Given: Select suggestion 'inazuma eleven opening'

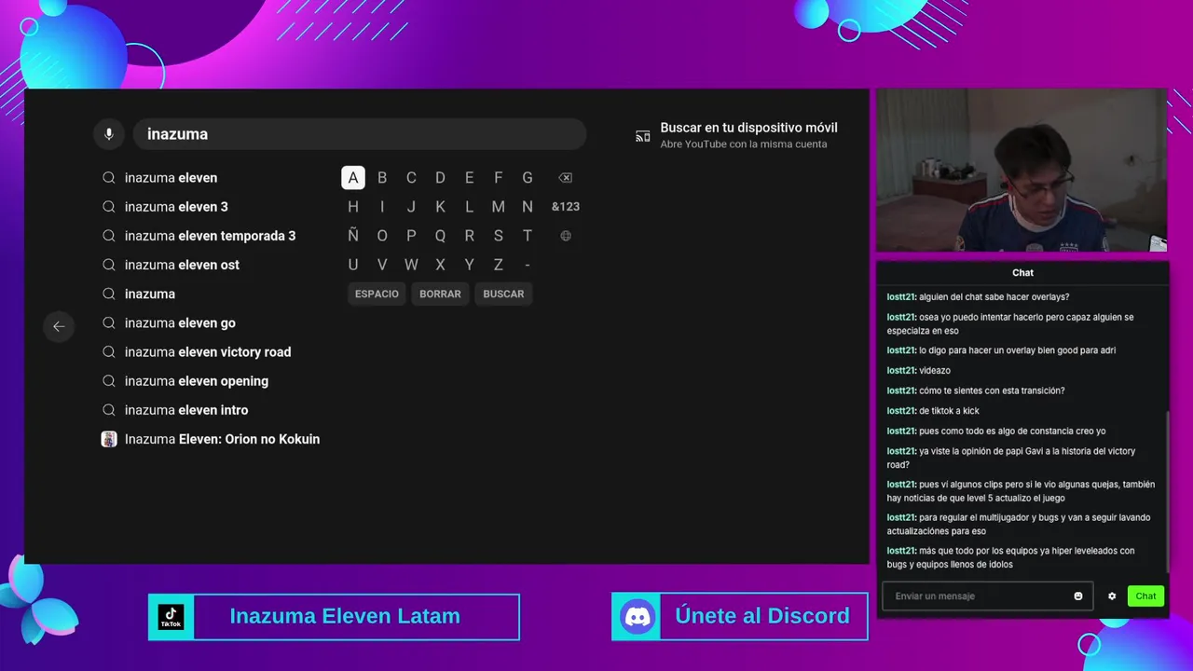Looking at the screenshot, I should point(197,381).
